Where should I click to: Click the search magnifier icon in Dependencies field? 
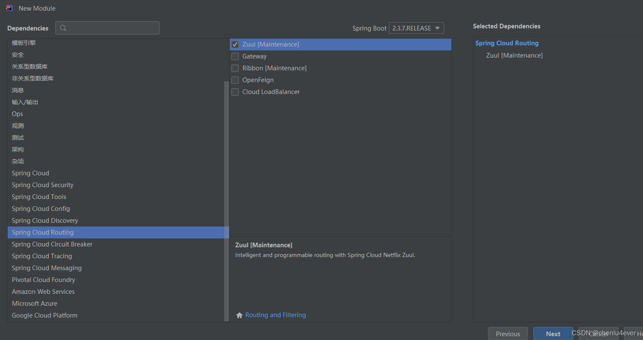[x=63, y=28]
